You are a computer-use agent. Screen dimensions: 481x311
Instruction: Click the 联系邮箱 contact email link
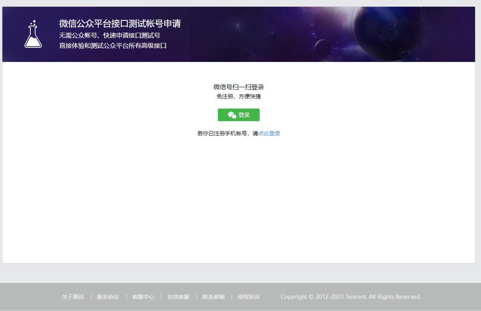coord(213,297)
